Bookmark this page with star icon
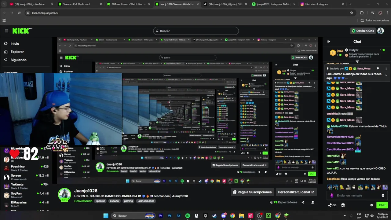The width and height of the screenshot is (391, 220). [352, 13]
